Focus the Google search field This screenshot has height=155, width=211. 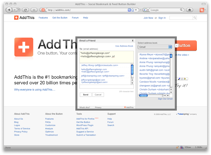(x=165, y=10)
